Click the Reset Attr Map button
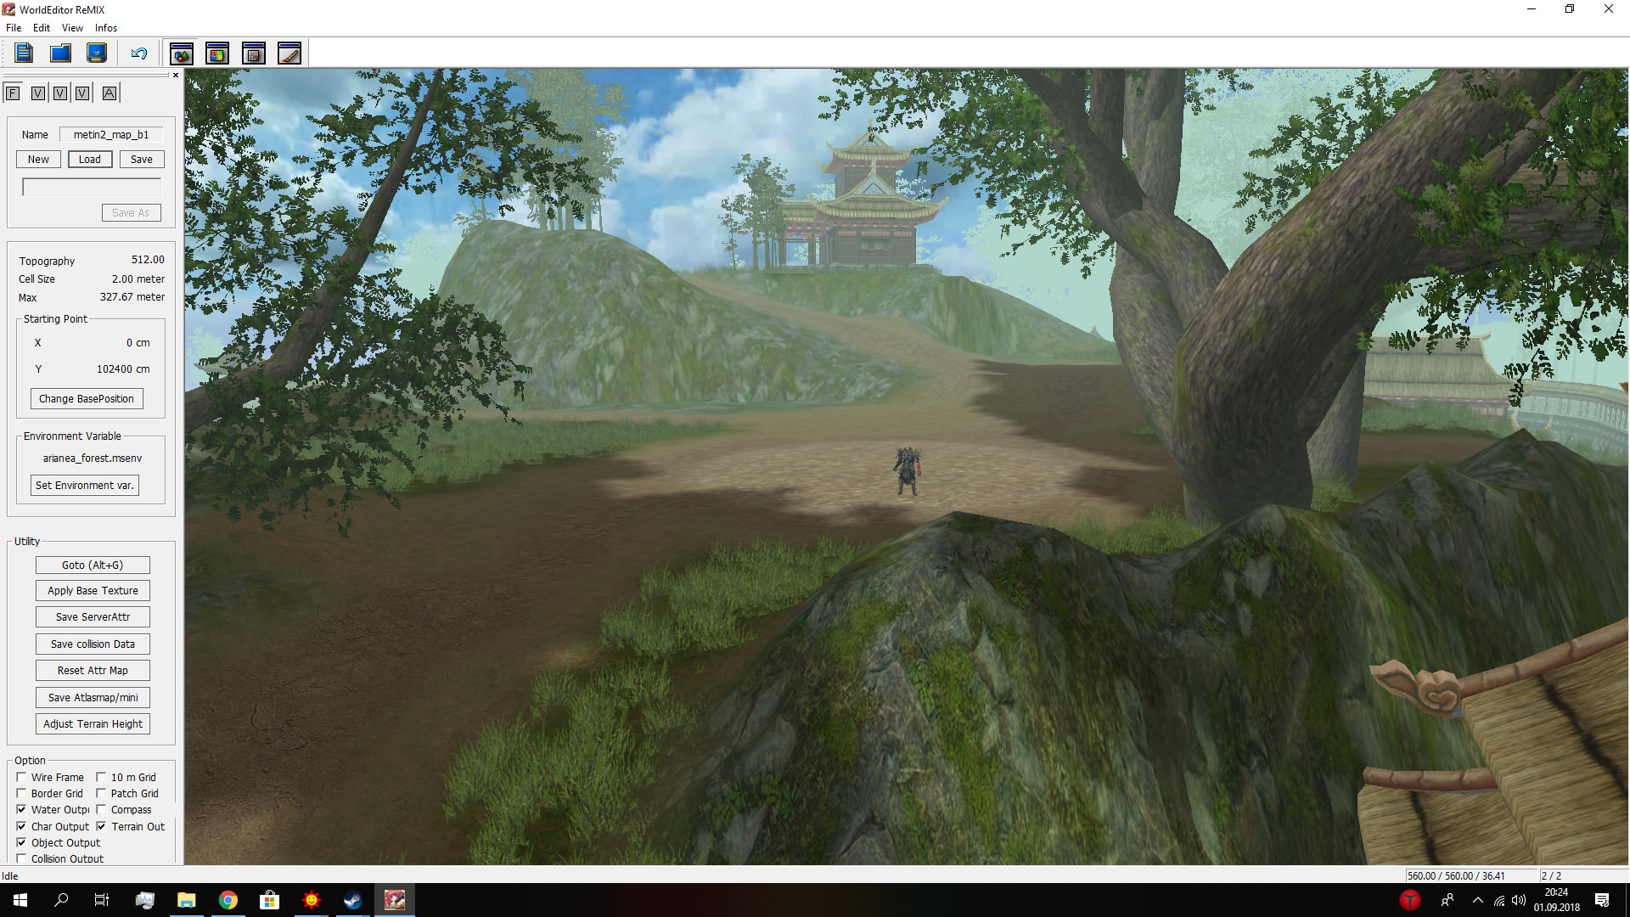 [93, 671]
